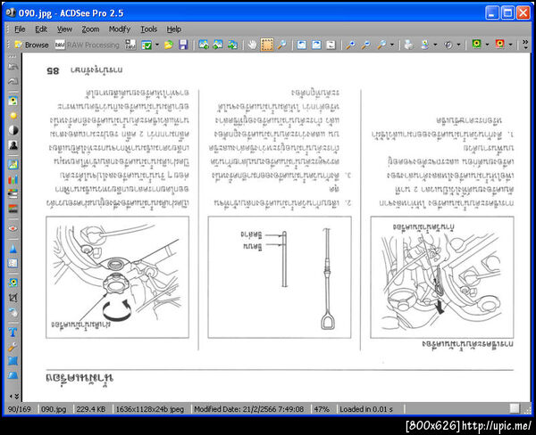Open the levels histogram bars tool
The height and width of the screenshot is (435, 536).
pyautogui.click(x=13, y=179)
